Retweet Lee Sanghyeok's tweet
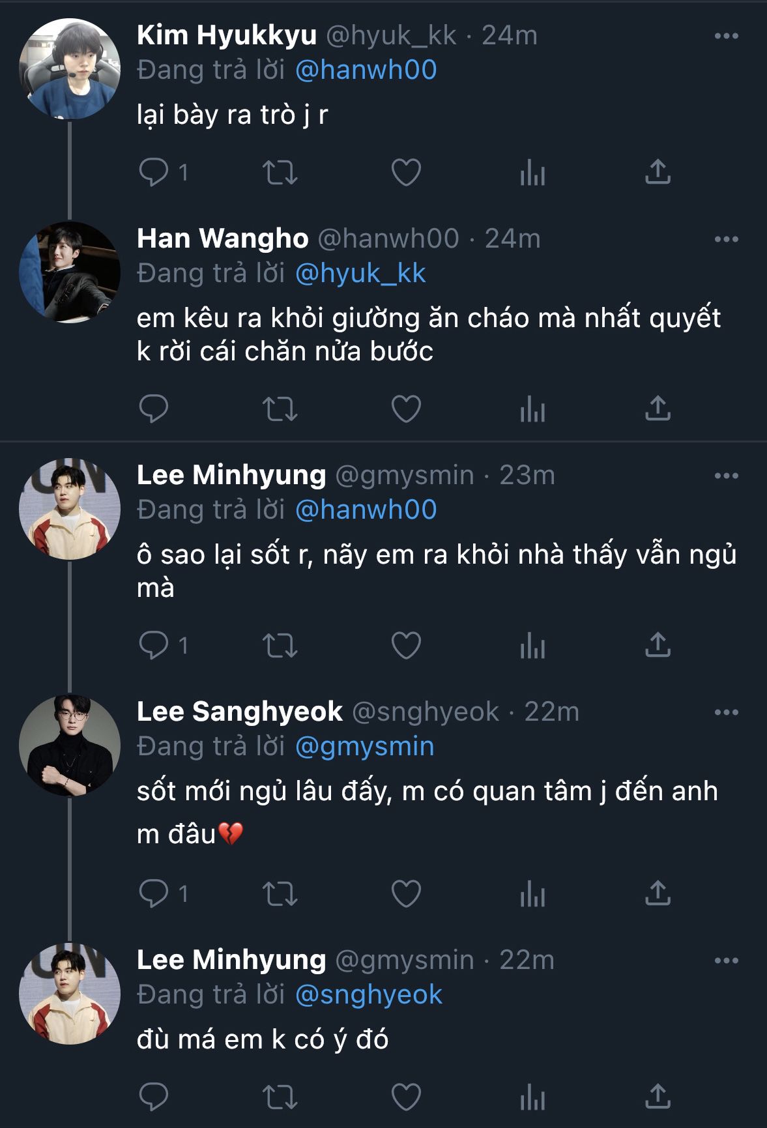This screenshot has width=767, height=1128. tap(280, 893)
